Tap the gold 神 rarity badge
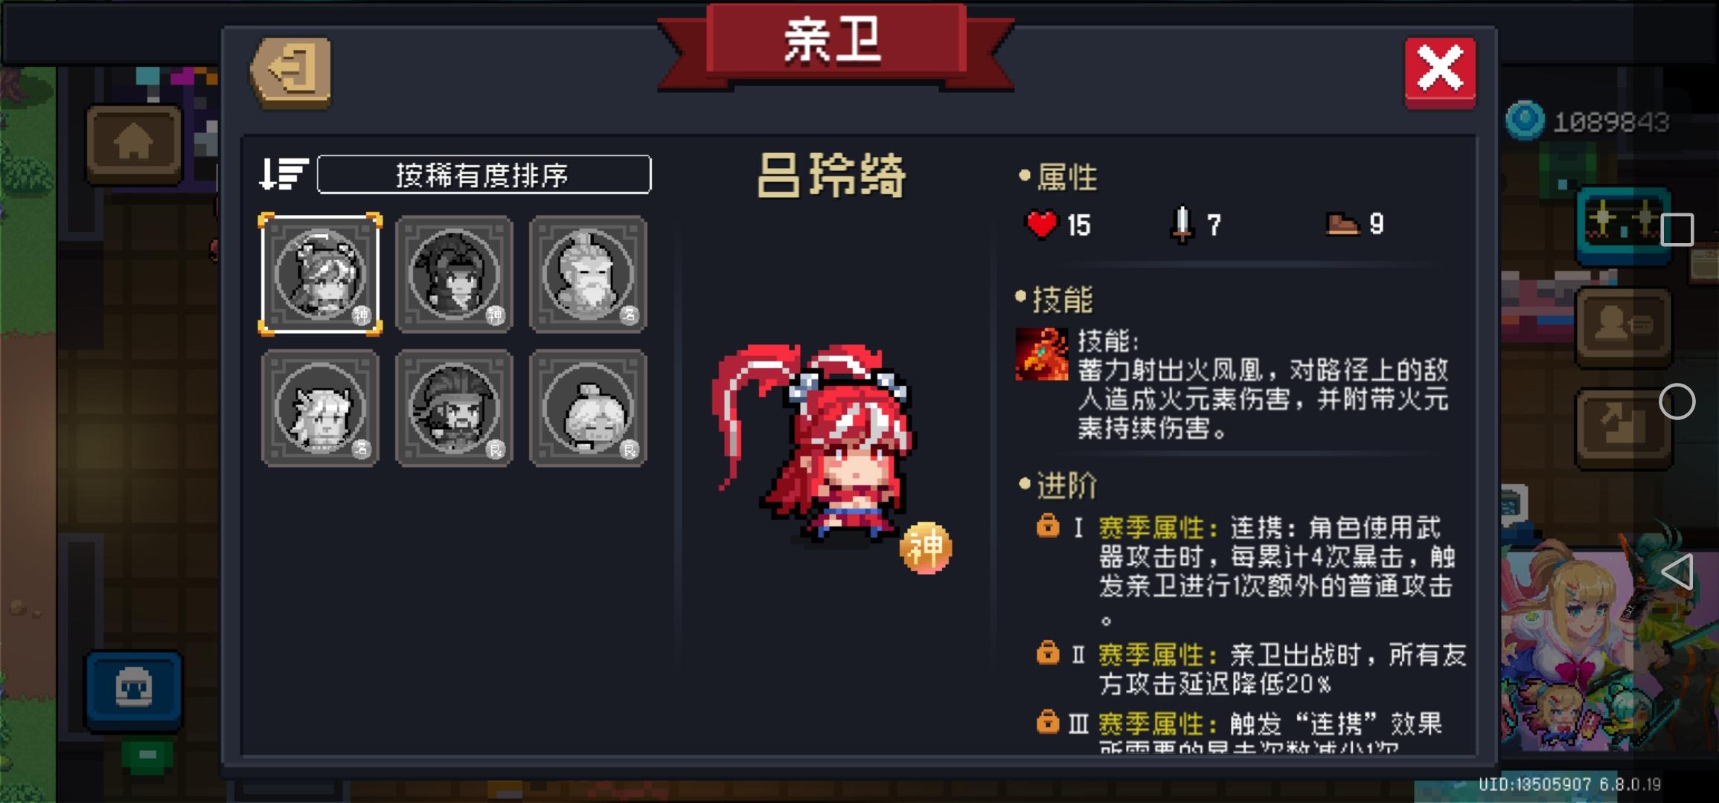1719x803 pixels. (x=926, y=549)
